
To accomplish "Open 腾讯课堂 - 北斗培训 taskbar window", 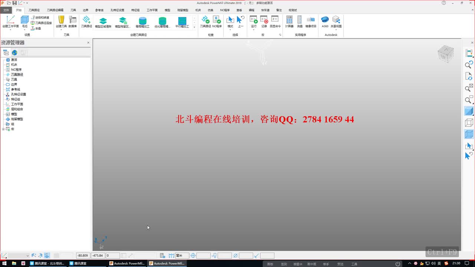I will [47, 264].
